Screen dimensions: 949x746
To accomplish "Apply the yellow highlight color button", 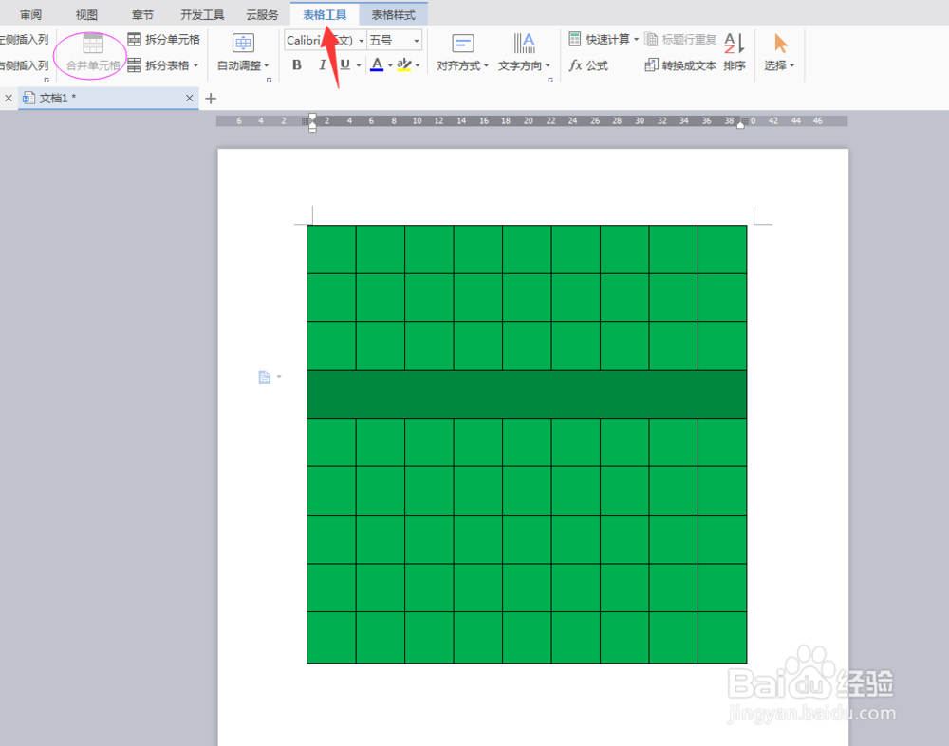I will 403,64.
